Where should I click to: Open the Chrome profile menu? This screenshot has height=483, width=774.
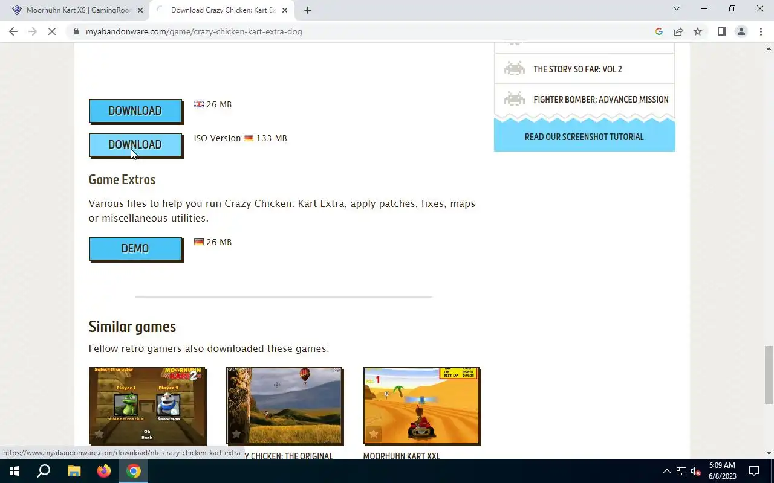click(x=741, y=31)
